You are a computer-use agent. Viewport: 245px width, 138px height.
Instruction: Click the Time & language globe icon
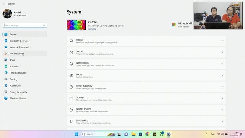click(x=6, y=72)
